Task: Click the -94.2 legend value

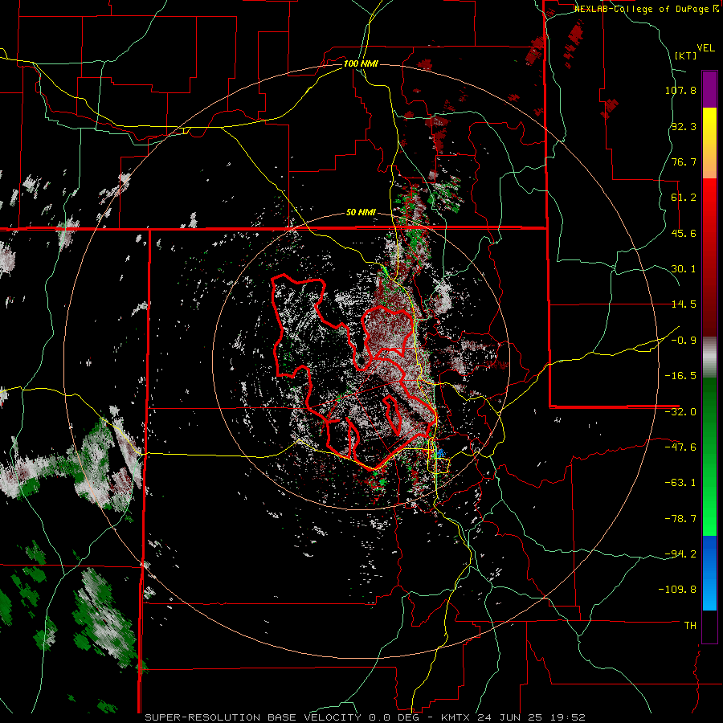Action: coord(680,554)
